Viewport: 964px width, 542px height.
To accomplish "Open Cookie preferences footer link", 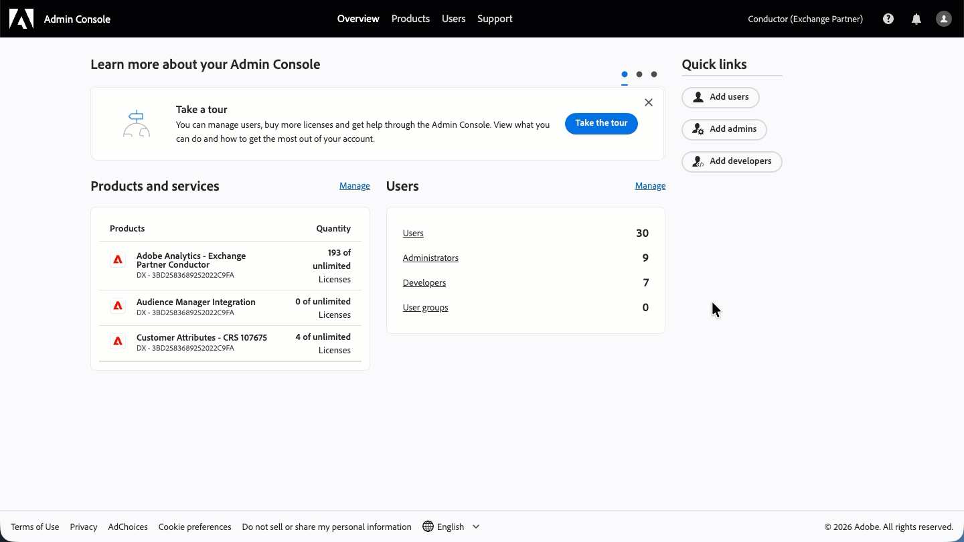I will click(195, 527).
